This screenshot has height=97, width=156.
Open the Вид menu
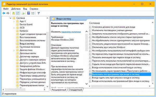click(x=25, y=9)
